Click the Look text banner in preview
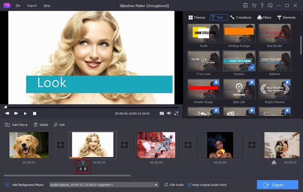The width and height of the screenshot is (303, 192). pos(99,84)
